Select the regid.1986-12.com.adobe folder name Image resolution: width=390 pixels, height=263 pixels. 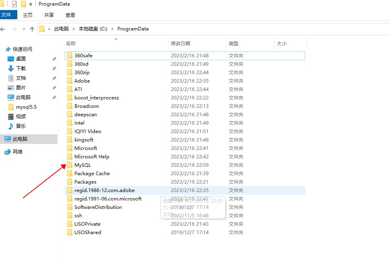coord(105,190)
